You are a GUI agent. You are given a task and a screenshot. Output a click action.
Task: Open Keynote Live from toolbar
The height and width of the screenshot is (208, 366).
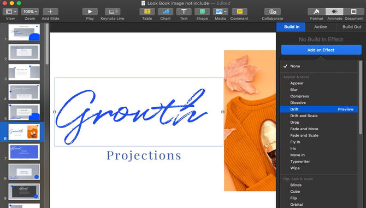[113, 11]
